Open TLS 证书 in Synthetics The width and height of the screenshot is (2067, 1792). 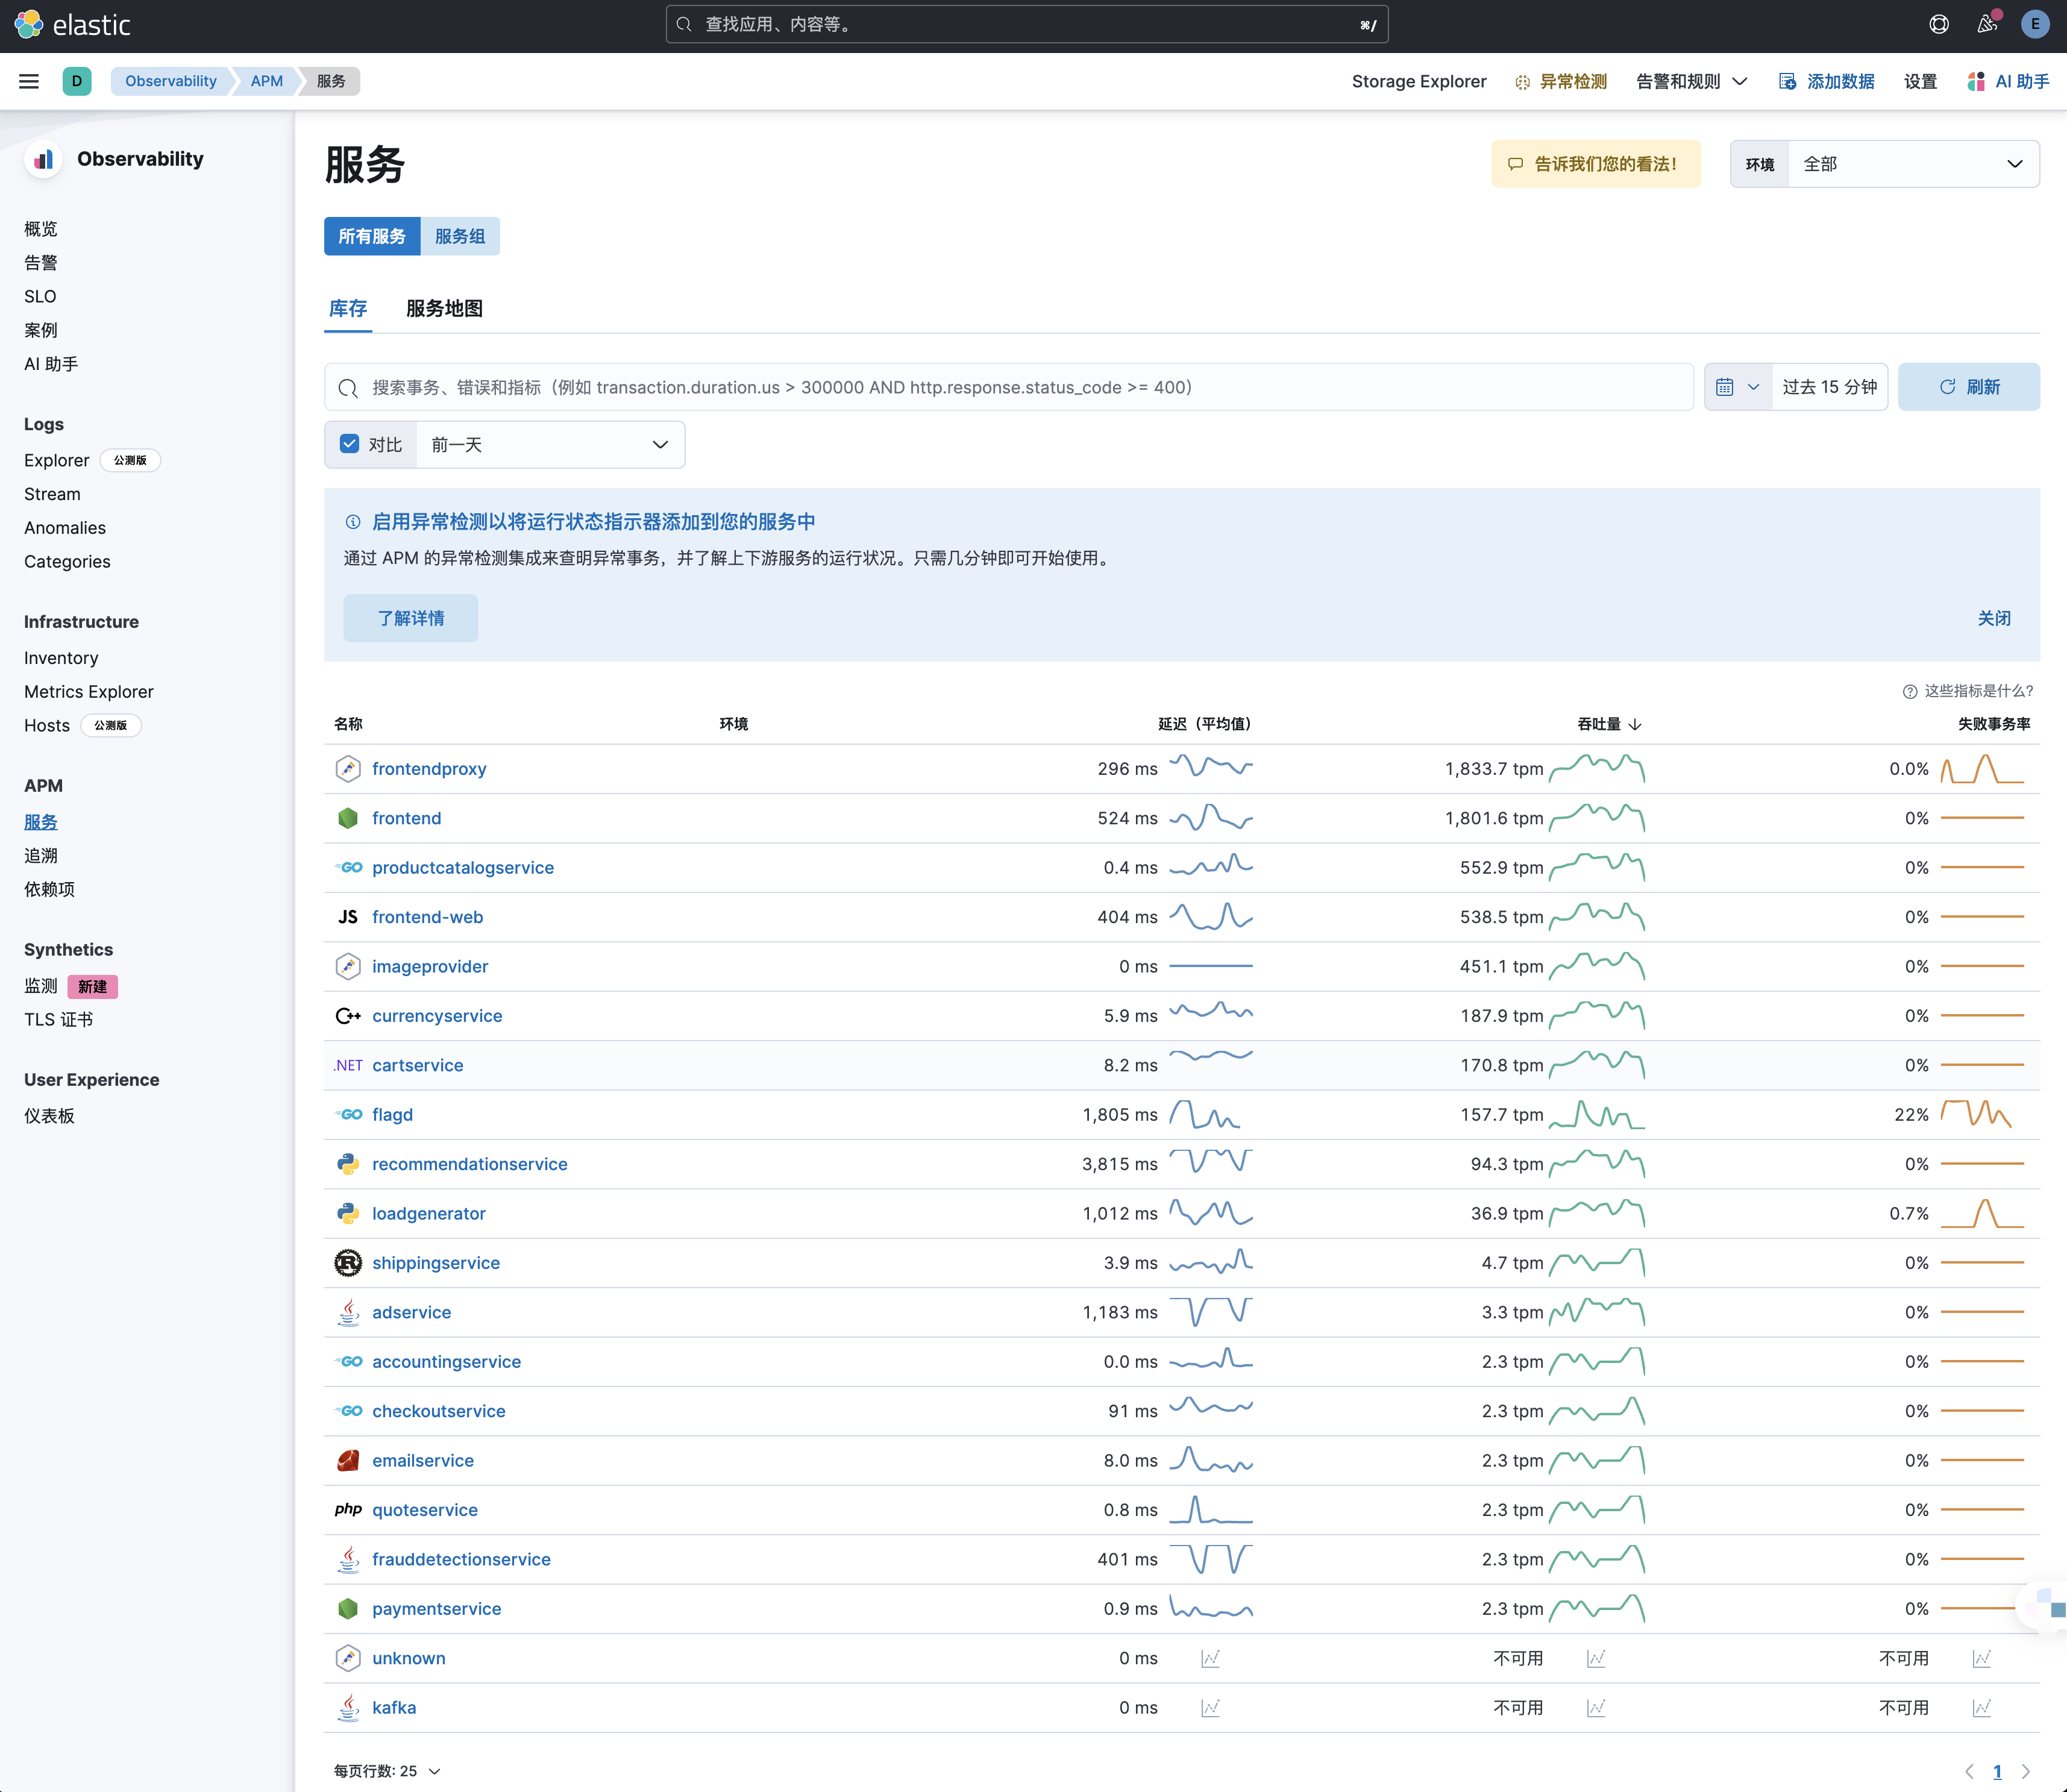click(x=59, y=1020)
